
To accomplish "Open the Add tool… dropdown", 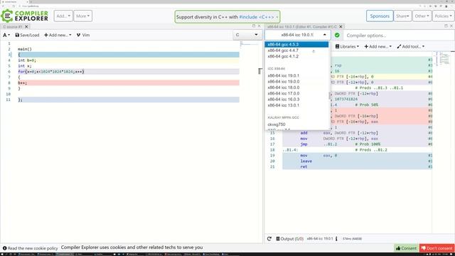I will point(411,46).
